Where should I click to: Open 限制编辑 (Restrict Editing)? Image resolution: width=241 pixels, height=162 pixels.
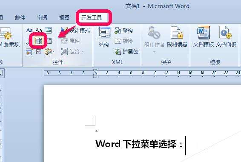(x=177, y=37)
